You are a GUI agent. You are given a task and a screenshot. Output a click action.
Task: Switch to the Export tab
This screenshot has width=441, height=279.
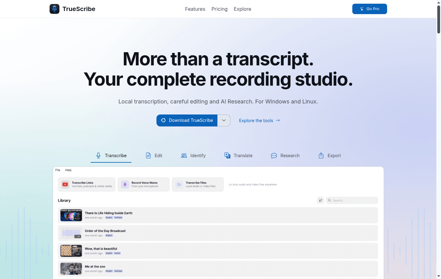coord(330,156)
